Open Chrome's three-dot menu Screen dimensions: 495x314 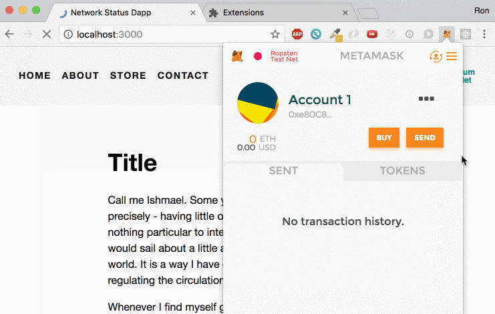484,34
